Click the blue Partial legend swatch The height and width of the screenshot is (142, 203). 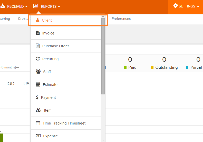[x=187, y=67]
